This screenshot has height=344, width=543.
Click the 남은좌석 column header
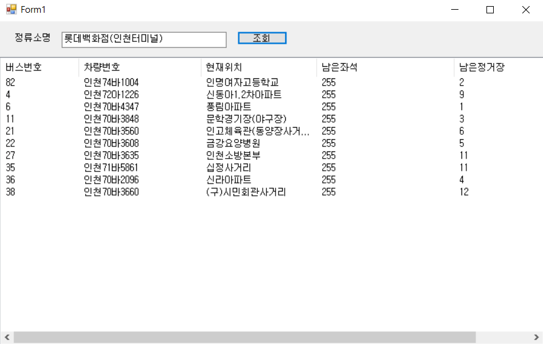[385, 67]
